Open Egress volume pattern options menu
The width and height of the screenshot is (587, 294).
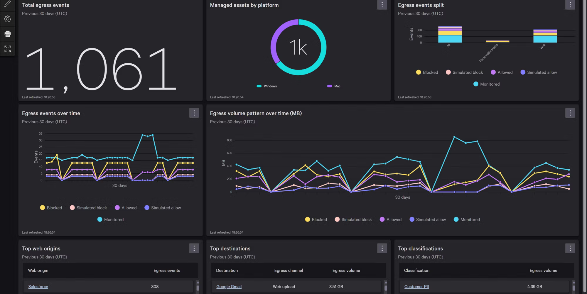click(570, 113)
